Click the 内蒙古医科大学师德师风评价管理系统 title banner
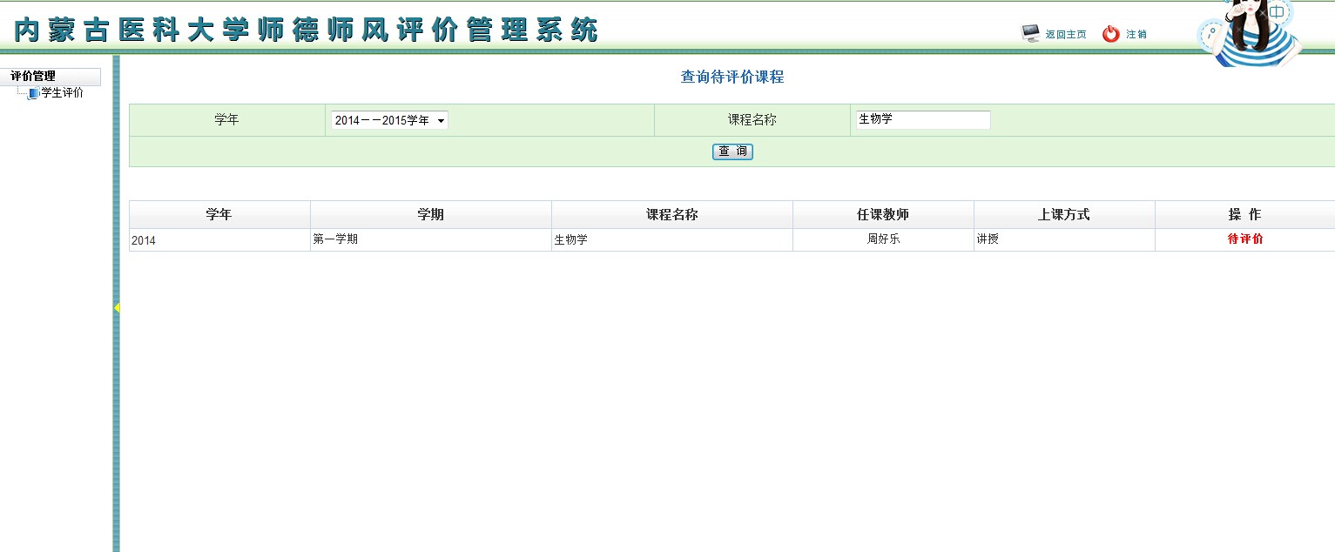The height and width of the screenshot is (552, 1335). click(307, 30)
